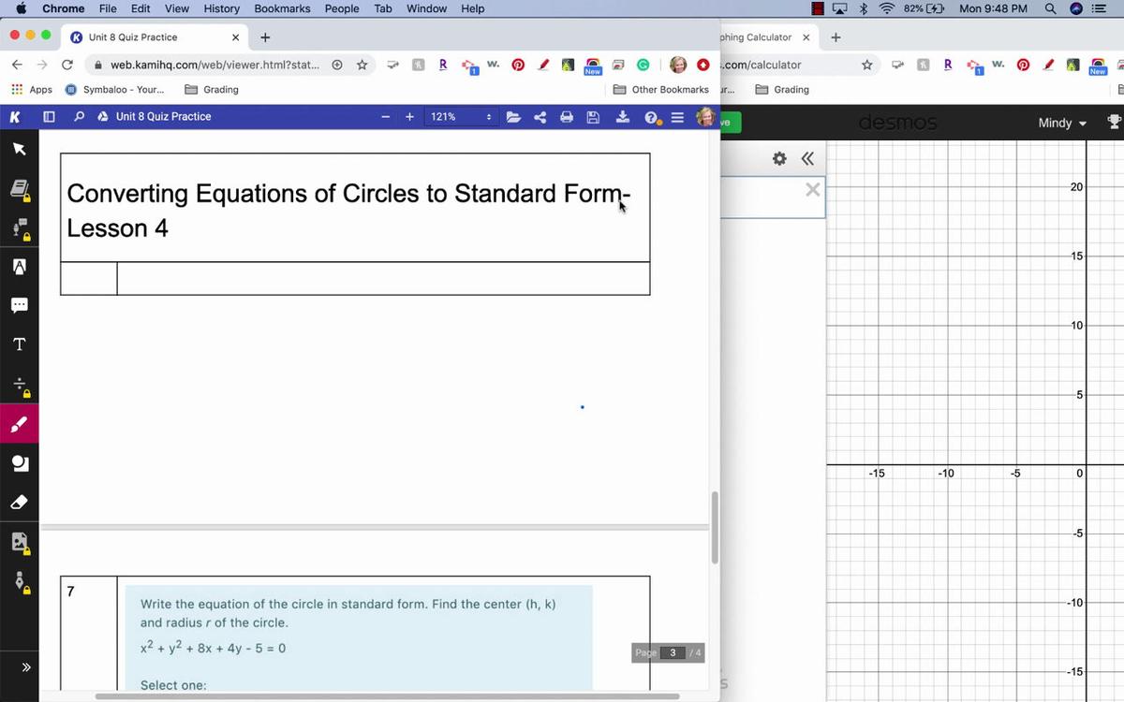Click the web.kamihq.com address bar
This screenshot has height=702, width=1124.
214,65
